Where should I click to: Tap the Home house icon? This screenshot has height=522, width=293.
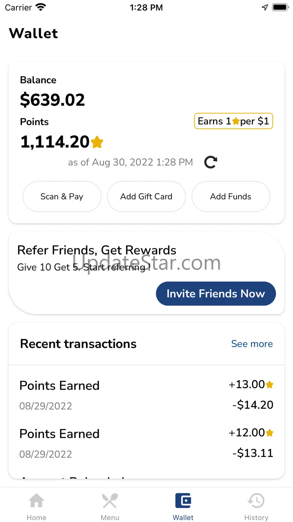pyautogui.click(x=36, y=501)
